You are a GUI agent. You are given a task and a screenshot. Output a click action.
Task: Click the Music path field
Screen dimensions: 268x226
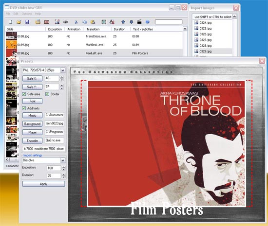(55, 115)
